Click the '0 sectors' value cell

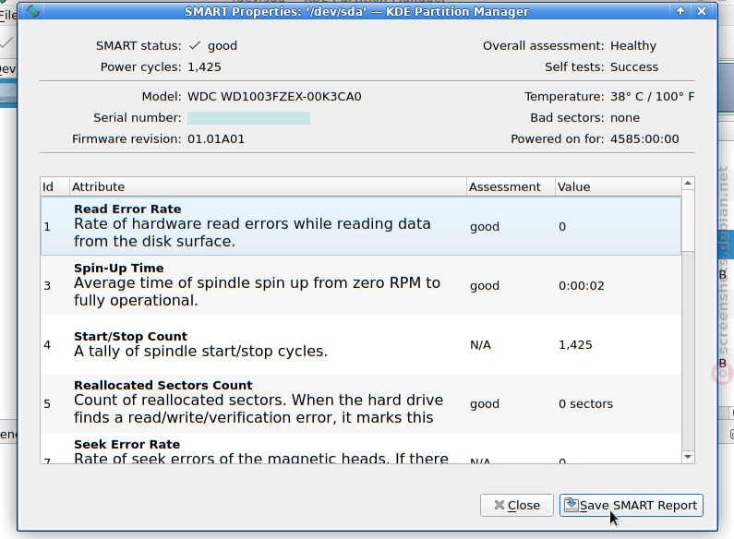585,403
